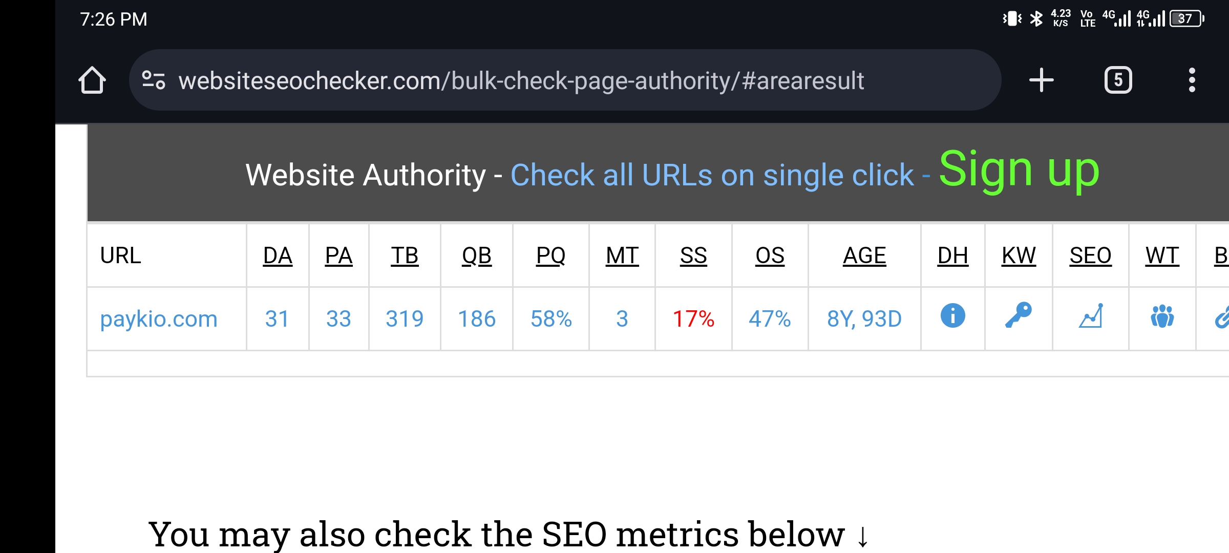Click the green Sign up link
This screenshot has height=553, width=1229.
click(1019, 169)
